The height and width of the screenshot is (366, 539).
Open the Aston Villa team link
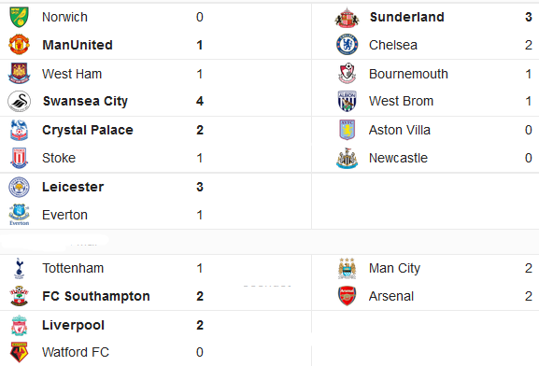[x=400, y=130]
